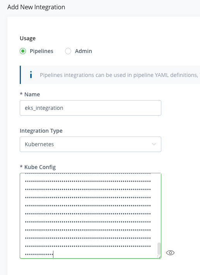The image size is (200, 275).
Task: Click the blue info icon in the banner
Action: click(x=31, y=75)
